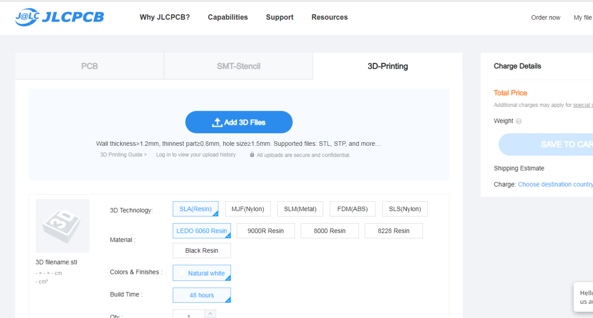Choose Black Resin material
This screenshot has width=593, height=318.
point(202,250)
